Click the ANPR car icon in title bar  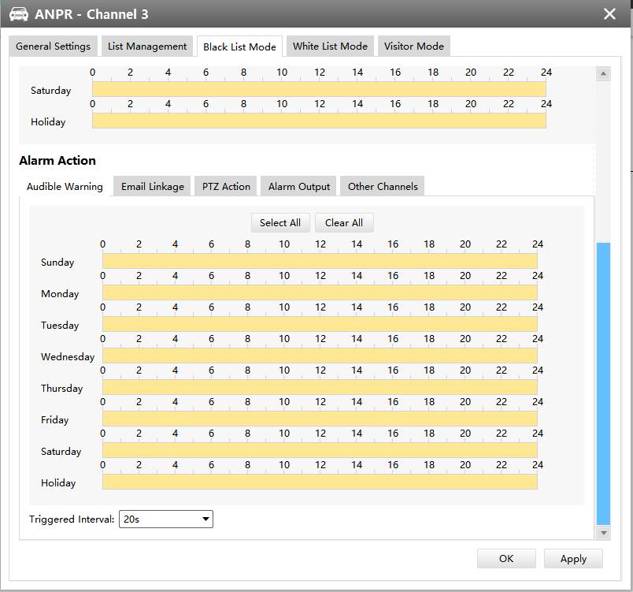(19, 14)
